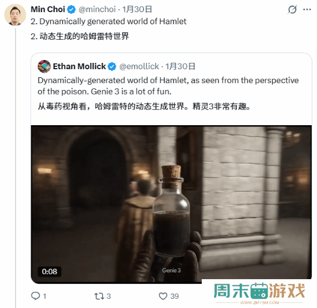This screenshot has width=317, height=308.
Task: Reply using the comment bubble icon
Action: 35,296
